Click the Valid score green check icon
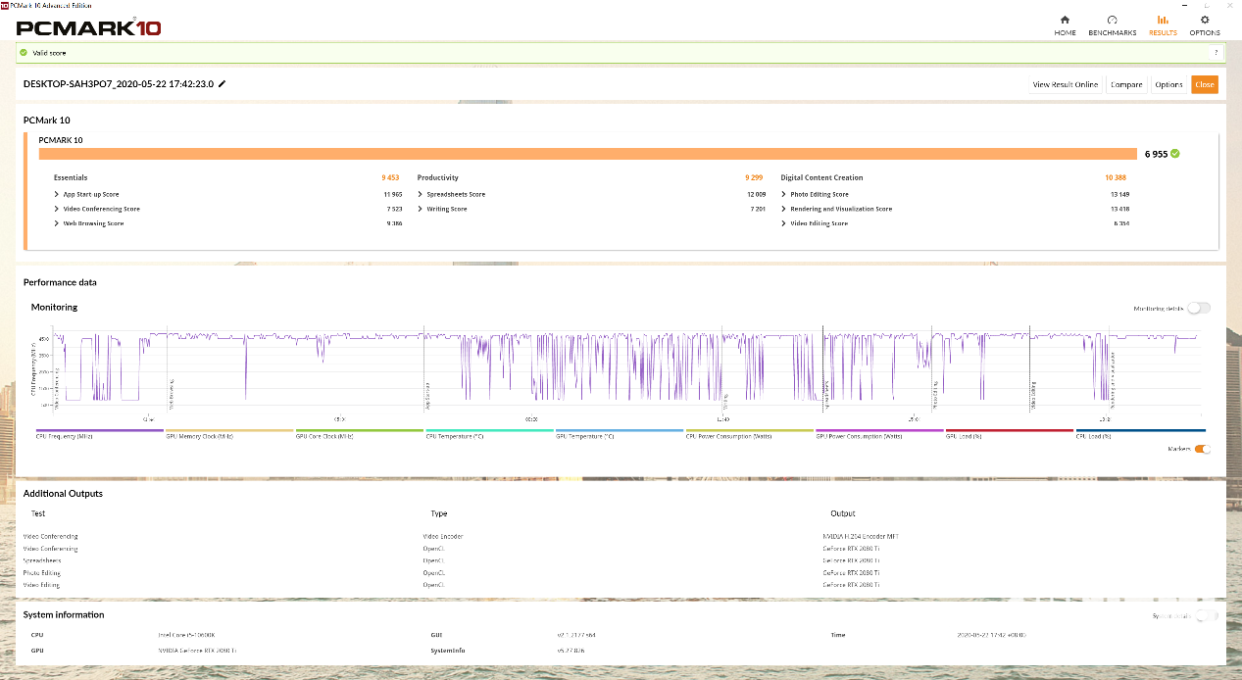The height and width of the screenshot is (680, 1242). 24,52
